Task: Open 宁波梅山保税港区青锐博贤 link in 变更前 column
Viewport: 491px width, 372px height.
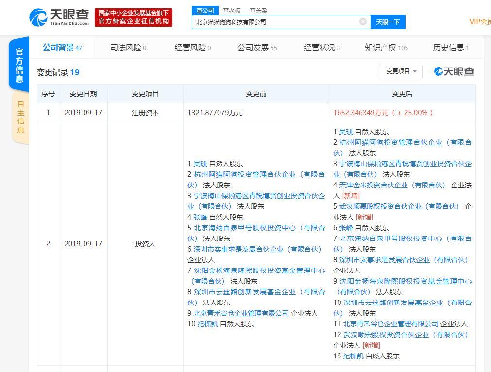Action: click(256, 201)
